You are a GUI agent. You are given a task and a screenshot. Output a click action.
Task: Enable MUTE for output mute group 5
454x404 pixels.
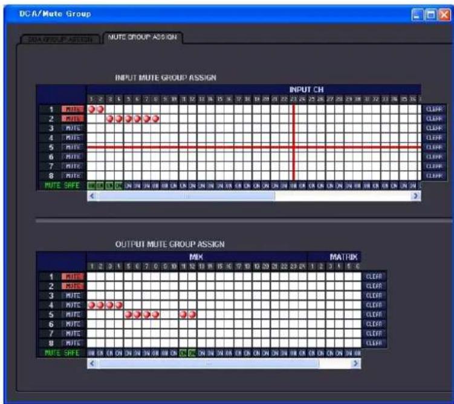point(73,314)
